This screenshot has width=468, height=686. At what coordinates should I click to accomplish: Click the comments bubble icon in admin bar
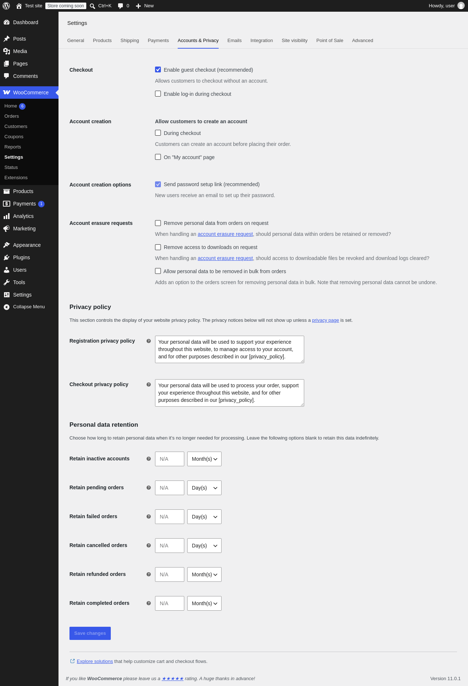coord(120,6)
